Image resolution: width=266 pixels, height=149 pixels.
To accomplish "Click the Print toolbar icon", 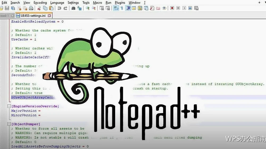I will (31, 8).
